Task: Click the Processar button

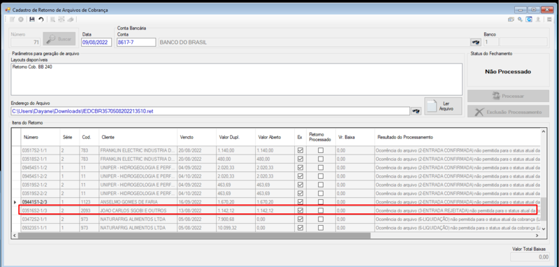Action: point(508,96)
